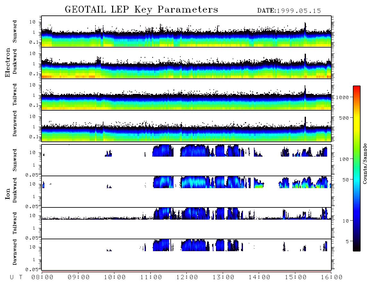Select the Ion "Tailward" panel label
This screenshot has width=367, height=283.
15,223
